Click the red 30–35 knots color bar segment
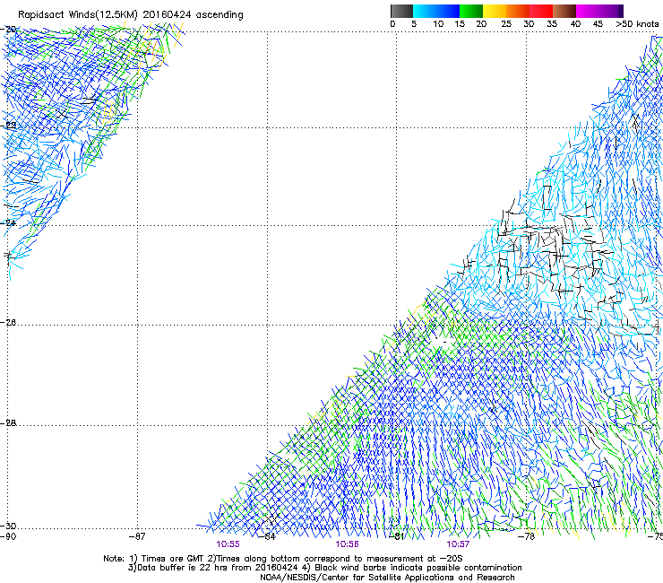This screenshot has width=663, height=583. [541, 11]
